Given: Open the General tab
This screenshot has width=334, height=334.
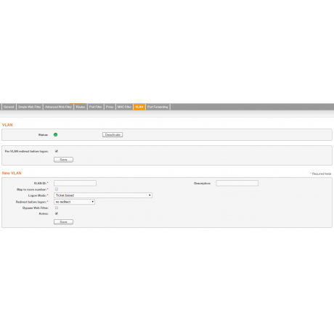Looking at the screenshot, I should point(9,107).
